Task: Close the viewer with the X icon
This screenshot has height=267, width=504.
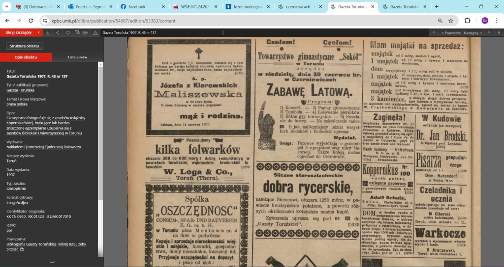Action: pyautogui.click(x=499, y=32)
